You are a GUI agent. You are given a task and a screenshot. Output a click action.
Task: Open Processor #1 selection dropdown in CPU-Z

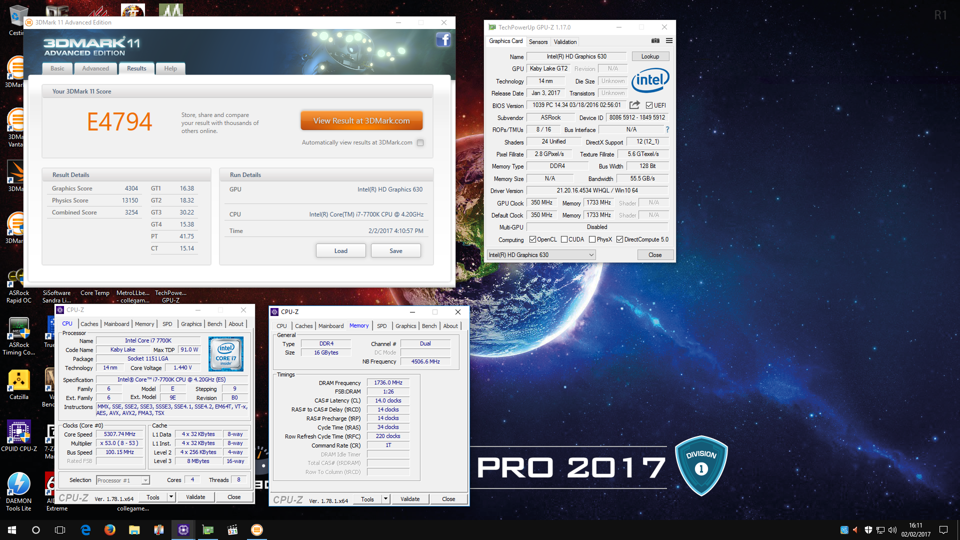tap(122, 480)
